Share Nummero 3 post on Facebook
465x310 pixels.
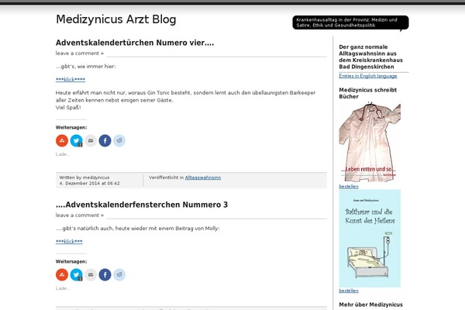point(105,274)
